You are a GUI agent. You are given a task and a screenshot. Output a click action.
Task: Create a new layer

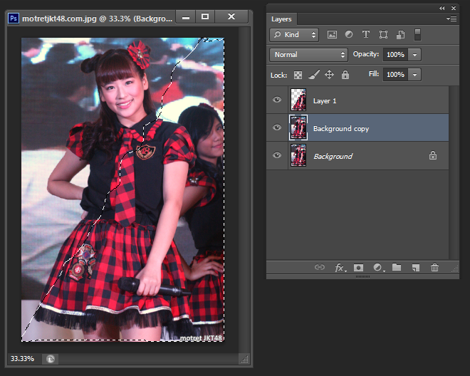click(415, 267)
